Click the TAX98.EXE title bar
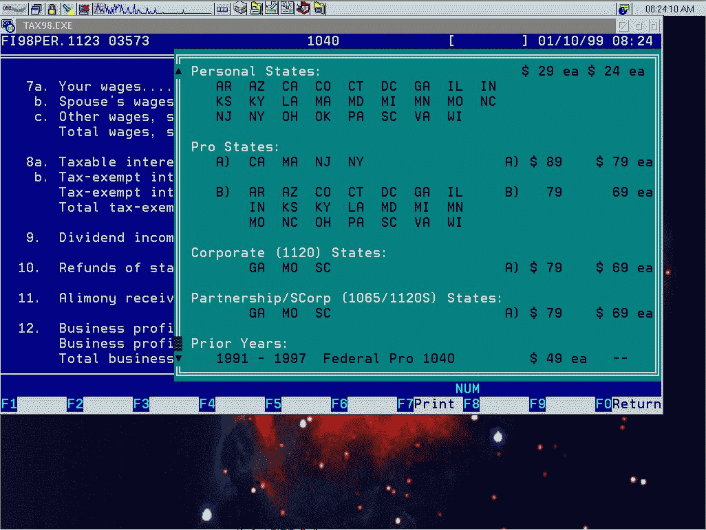Viewport: 706px width, 530px height. [x=310, y=26]
